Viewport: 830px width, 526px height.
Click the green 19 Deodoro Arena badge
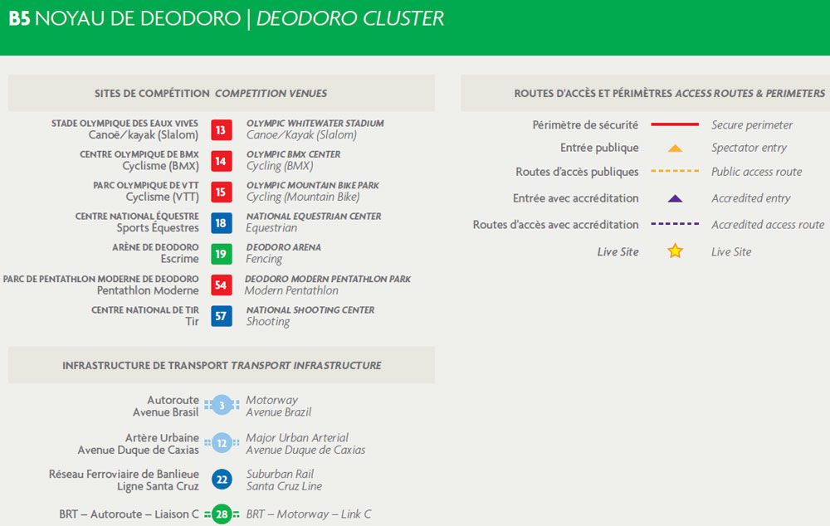(221, 254)
